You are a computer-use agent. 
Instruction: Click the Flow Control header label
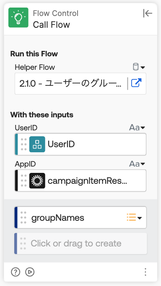[56, 13]
